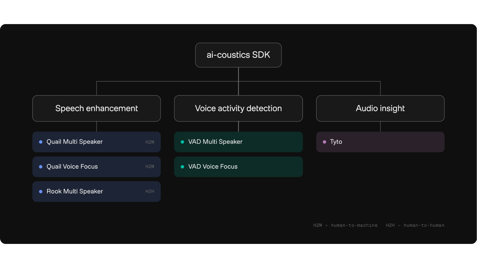Viewport: 477px width, 268px height.
Task: Click the purple dot beside Tyto
Action: (x=324, y=142)
